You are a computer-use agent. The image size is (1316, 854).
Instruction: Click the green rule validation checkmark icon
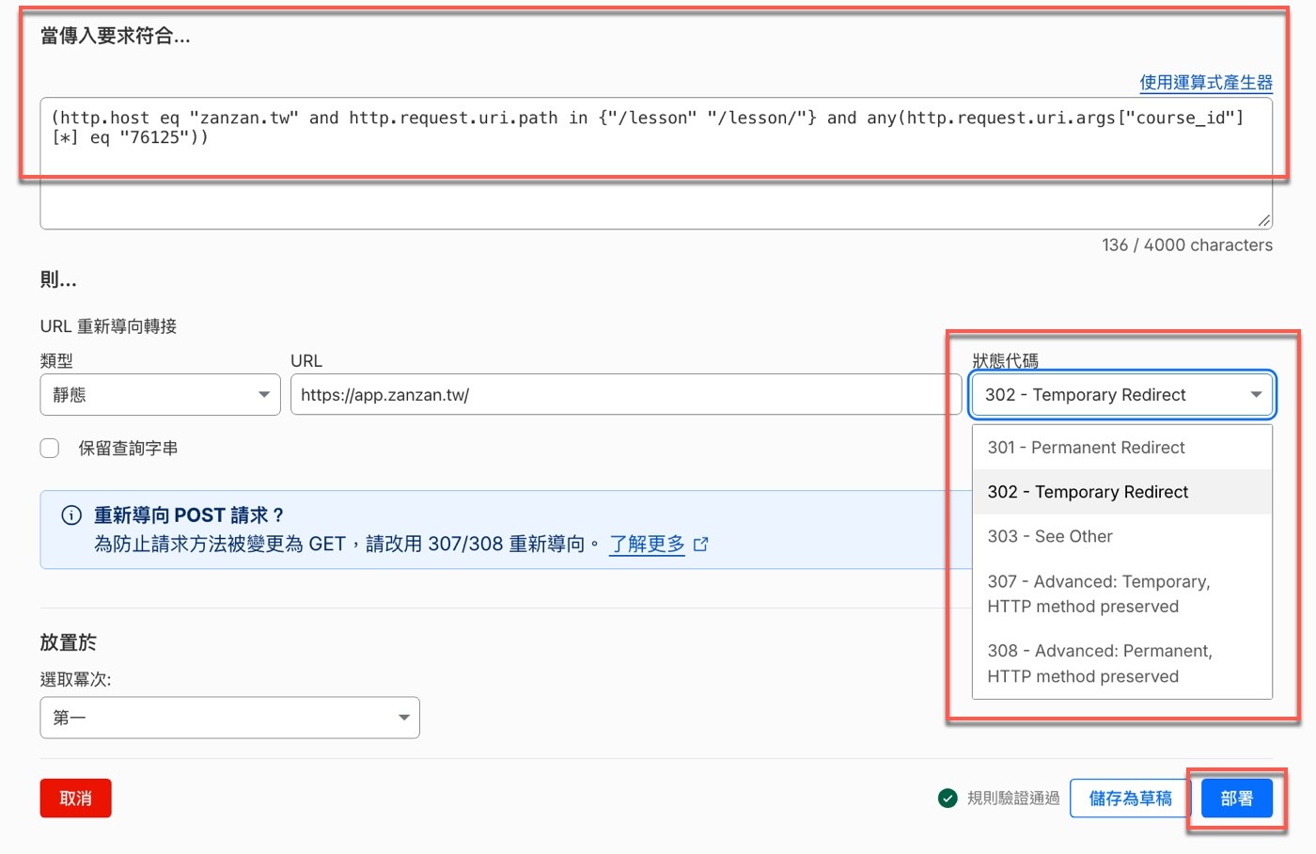click(948, 799)
